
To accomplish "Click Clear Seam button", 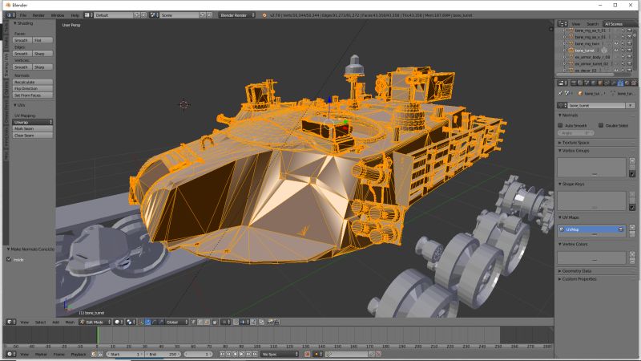I will pos(33,135).
